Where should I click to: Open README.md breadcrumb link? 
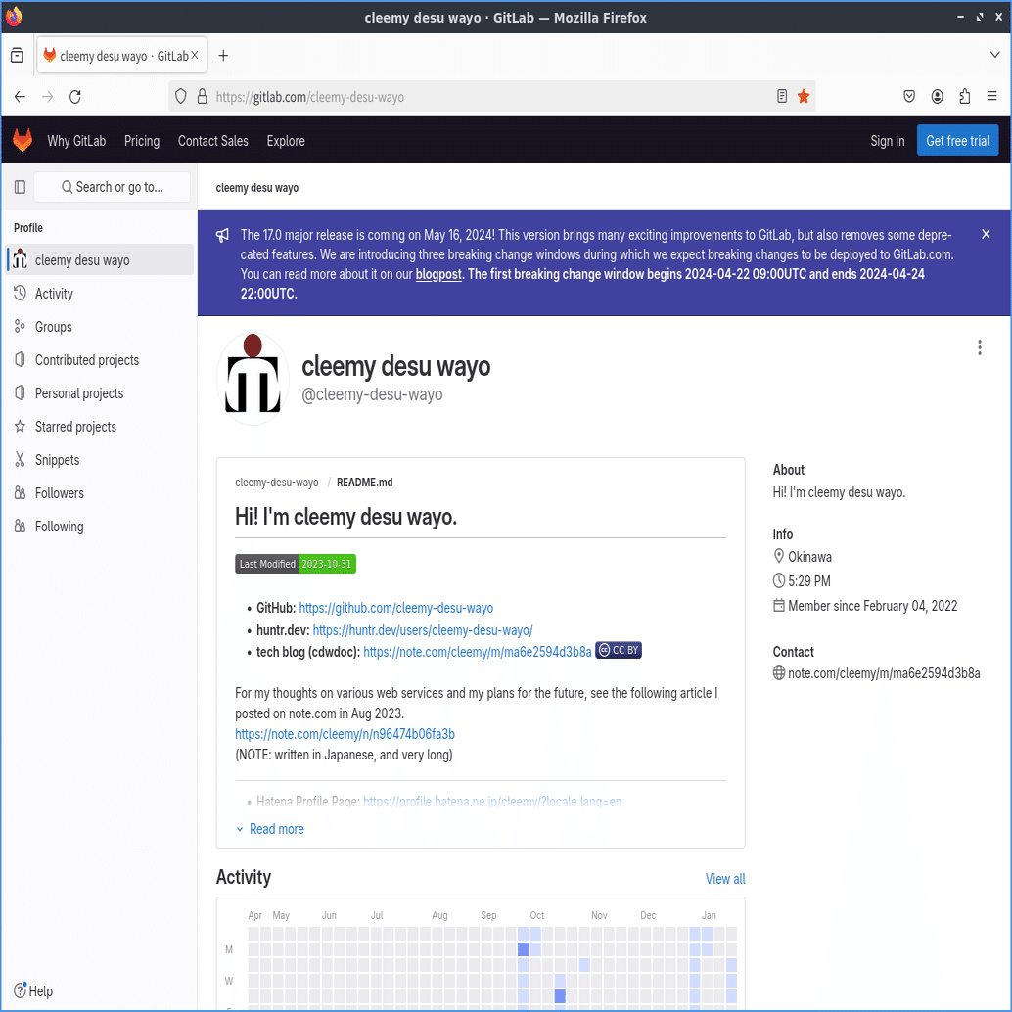click(x=364, y=483)
